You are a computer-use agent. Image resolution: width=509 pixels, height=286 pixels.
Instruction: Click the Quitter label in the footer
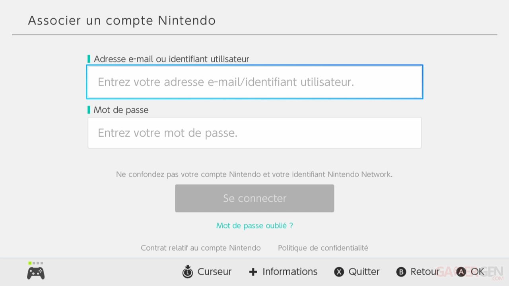(x=364, y=272)
